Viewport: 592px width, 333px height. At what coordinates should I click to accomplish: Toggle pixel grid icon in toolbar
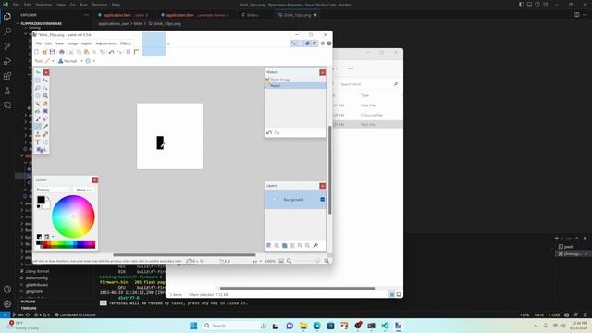point(128,52)
